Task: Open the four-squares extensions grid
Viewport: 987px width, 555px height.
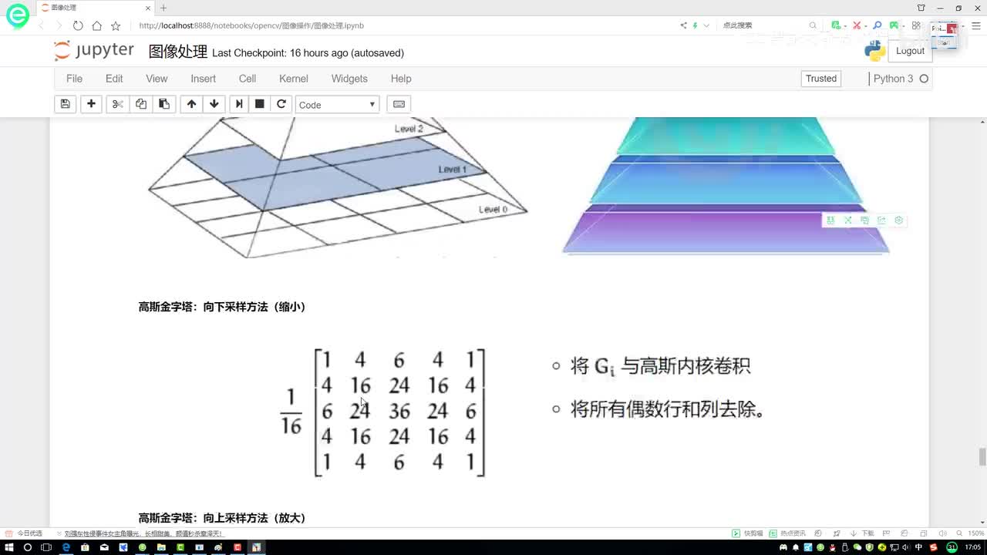Action: [x=916, y=25]
